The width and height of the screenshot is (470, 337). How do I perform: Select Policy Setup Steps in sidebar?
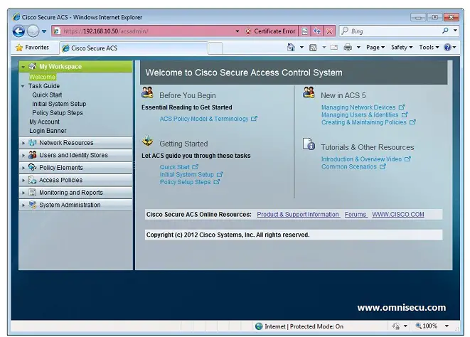[x=58, y=113]
